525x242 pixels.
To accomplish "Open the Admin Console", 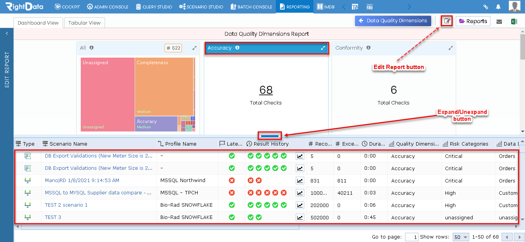I will click(x=108, y=7).
